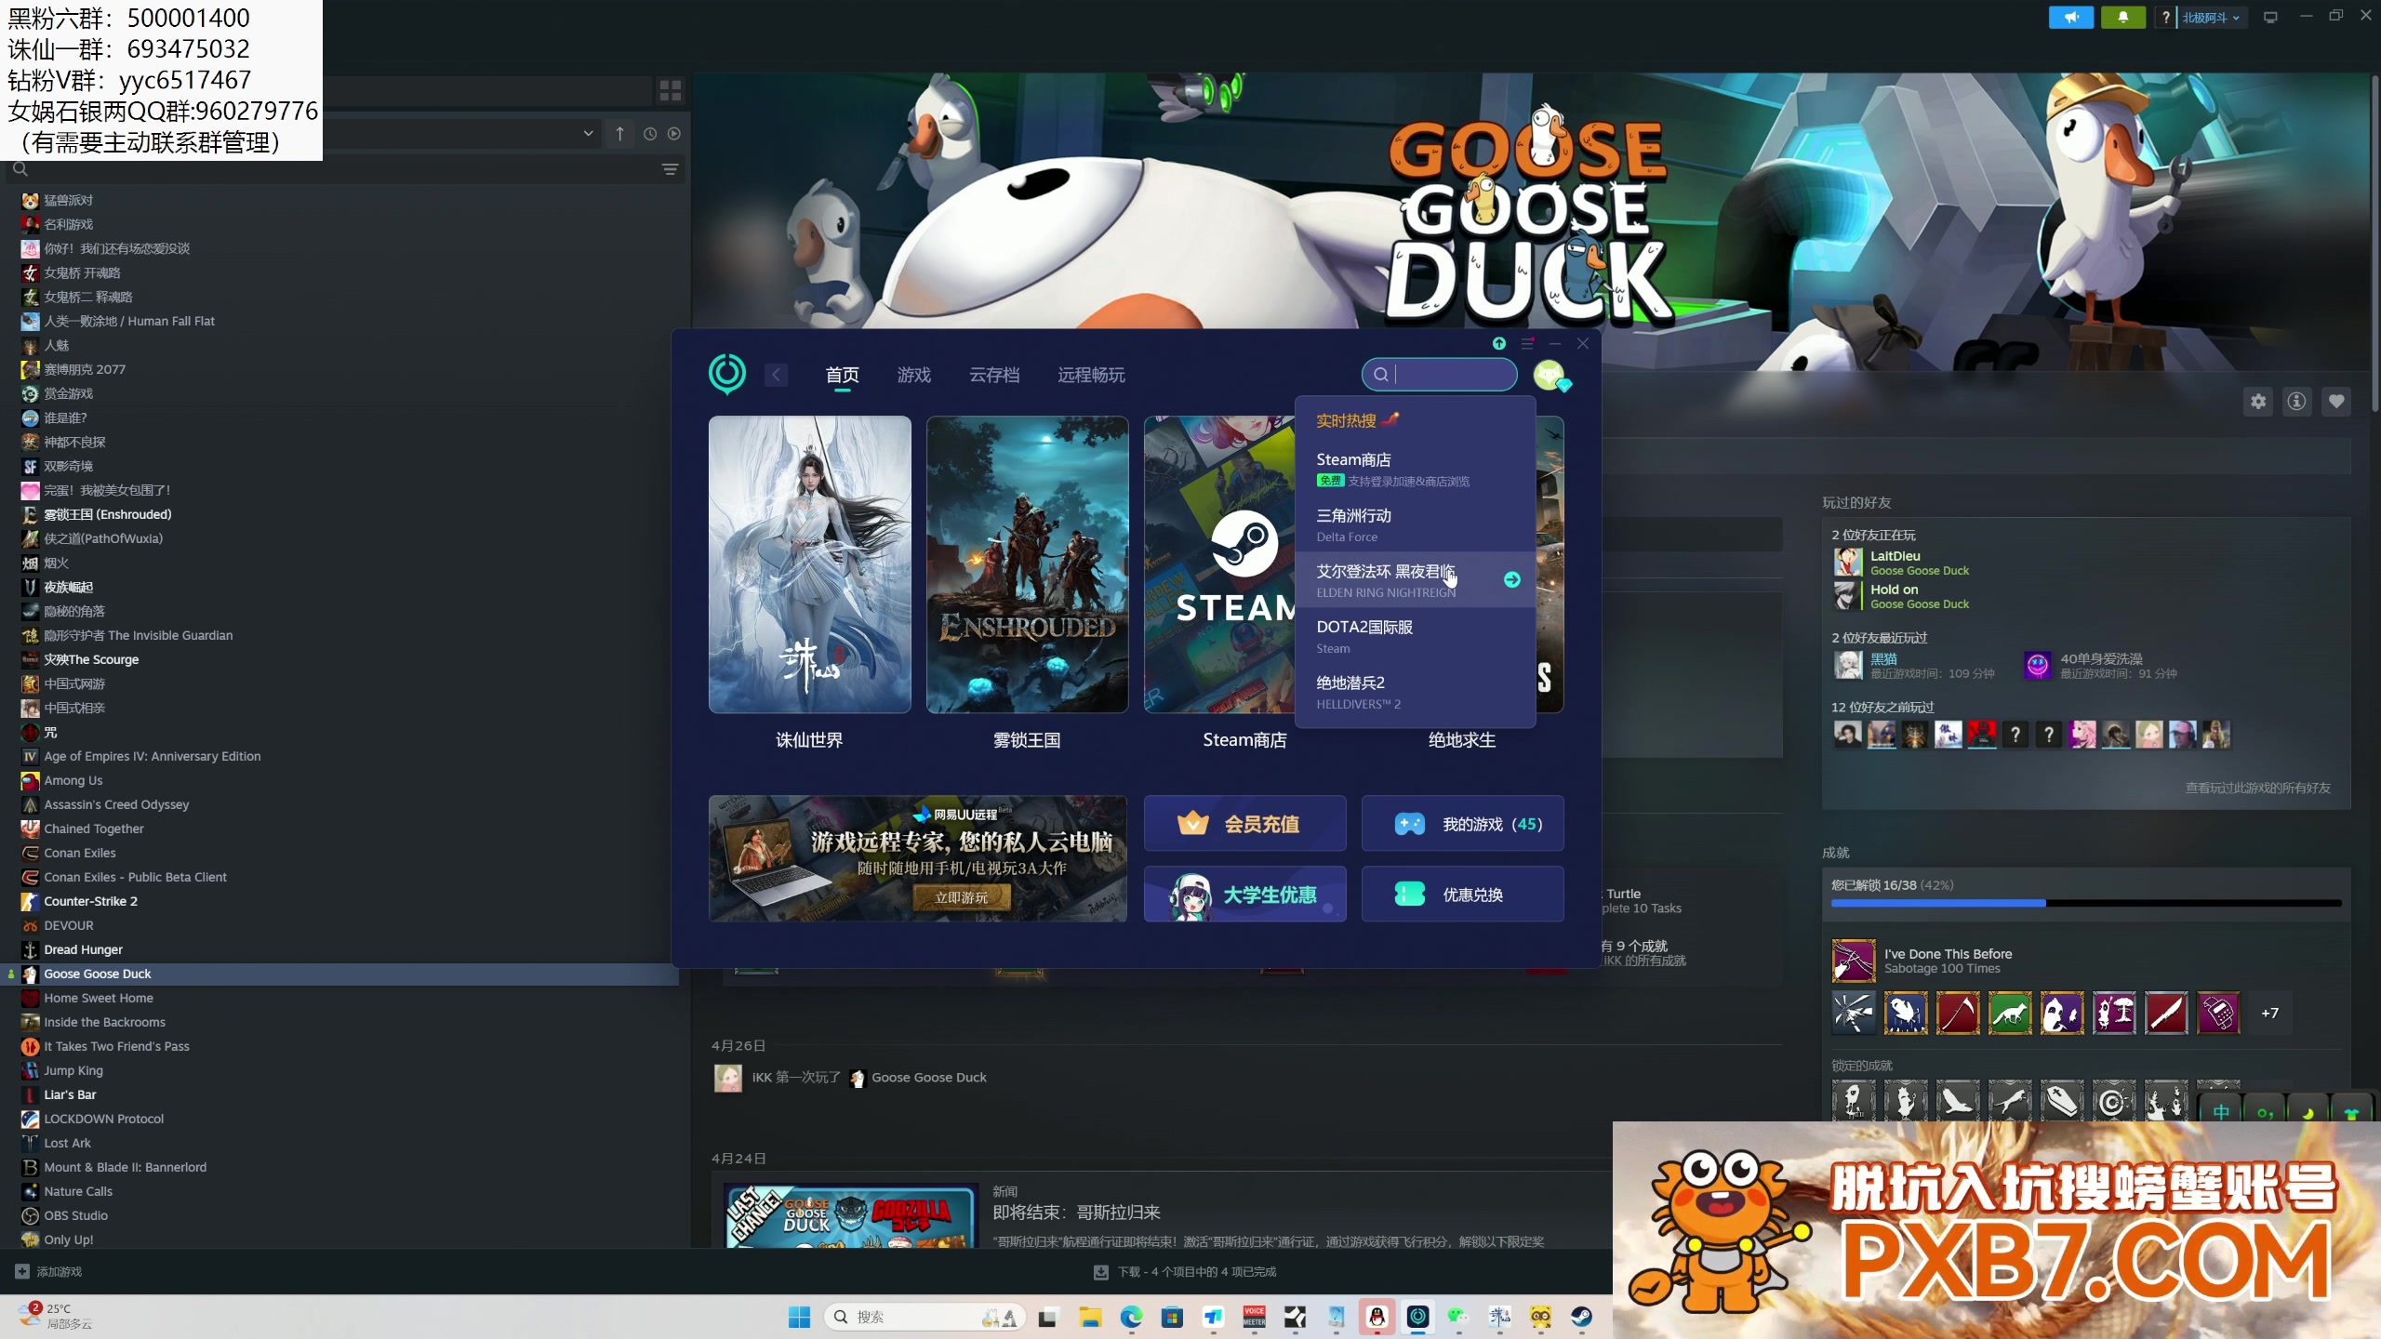The width and height of the screenshot is (2381, 1339).
Task: Click Steam announcements megaphone icon
Action: point(2071,17)
